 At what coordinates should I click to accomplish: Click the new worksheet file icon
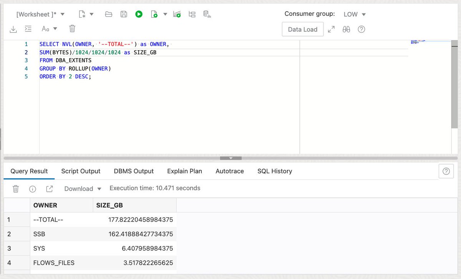pyautogui.click(x=82, y=14)
